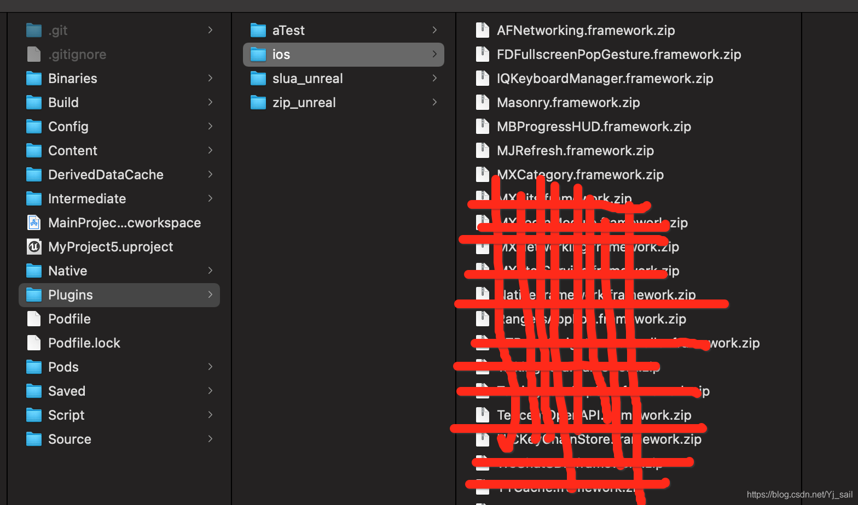Screen dimensions: 858x505
Task: Select the DerivedDataCache folder name
Action: point(106,175)
